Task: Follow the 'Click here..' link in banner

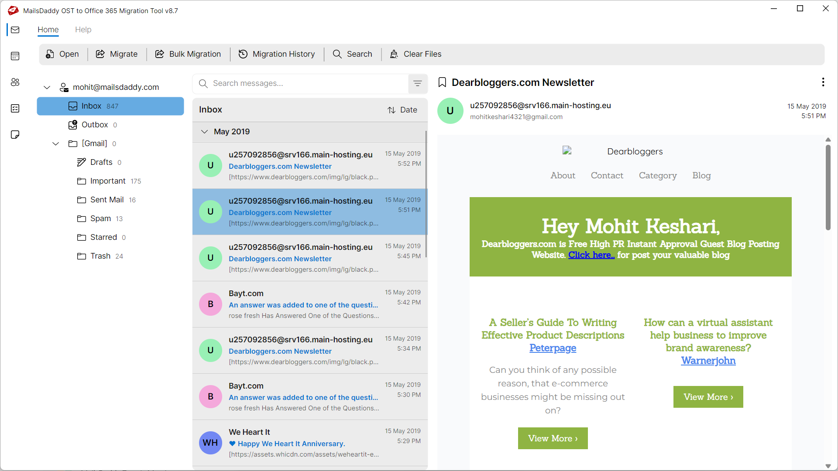Action: click(x=591, y=255)
